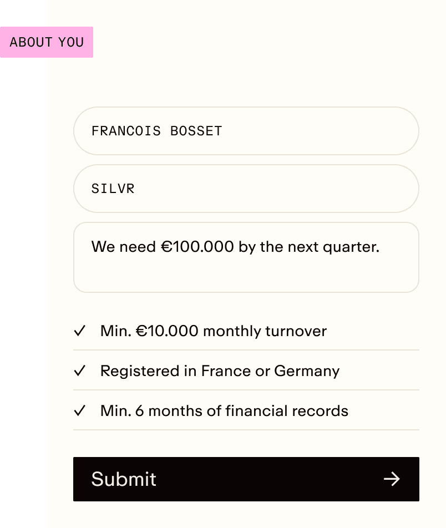Click the word France in the requirements list

(226, 370)
